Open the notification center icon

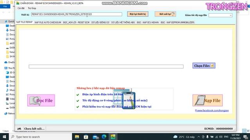pos(246,136)
